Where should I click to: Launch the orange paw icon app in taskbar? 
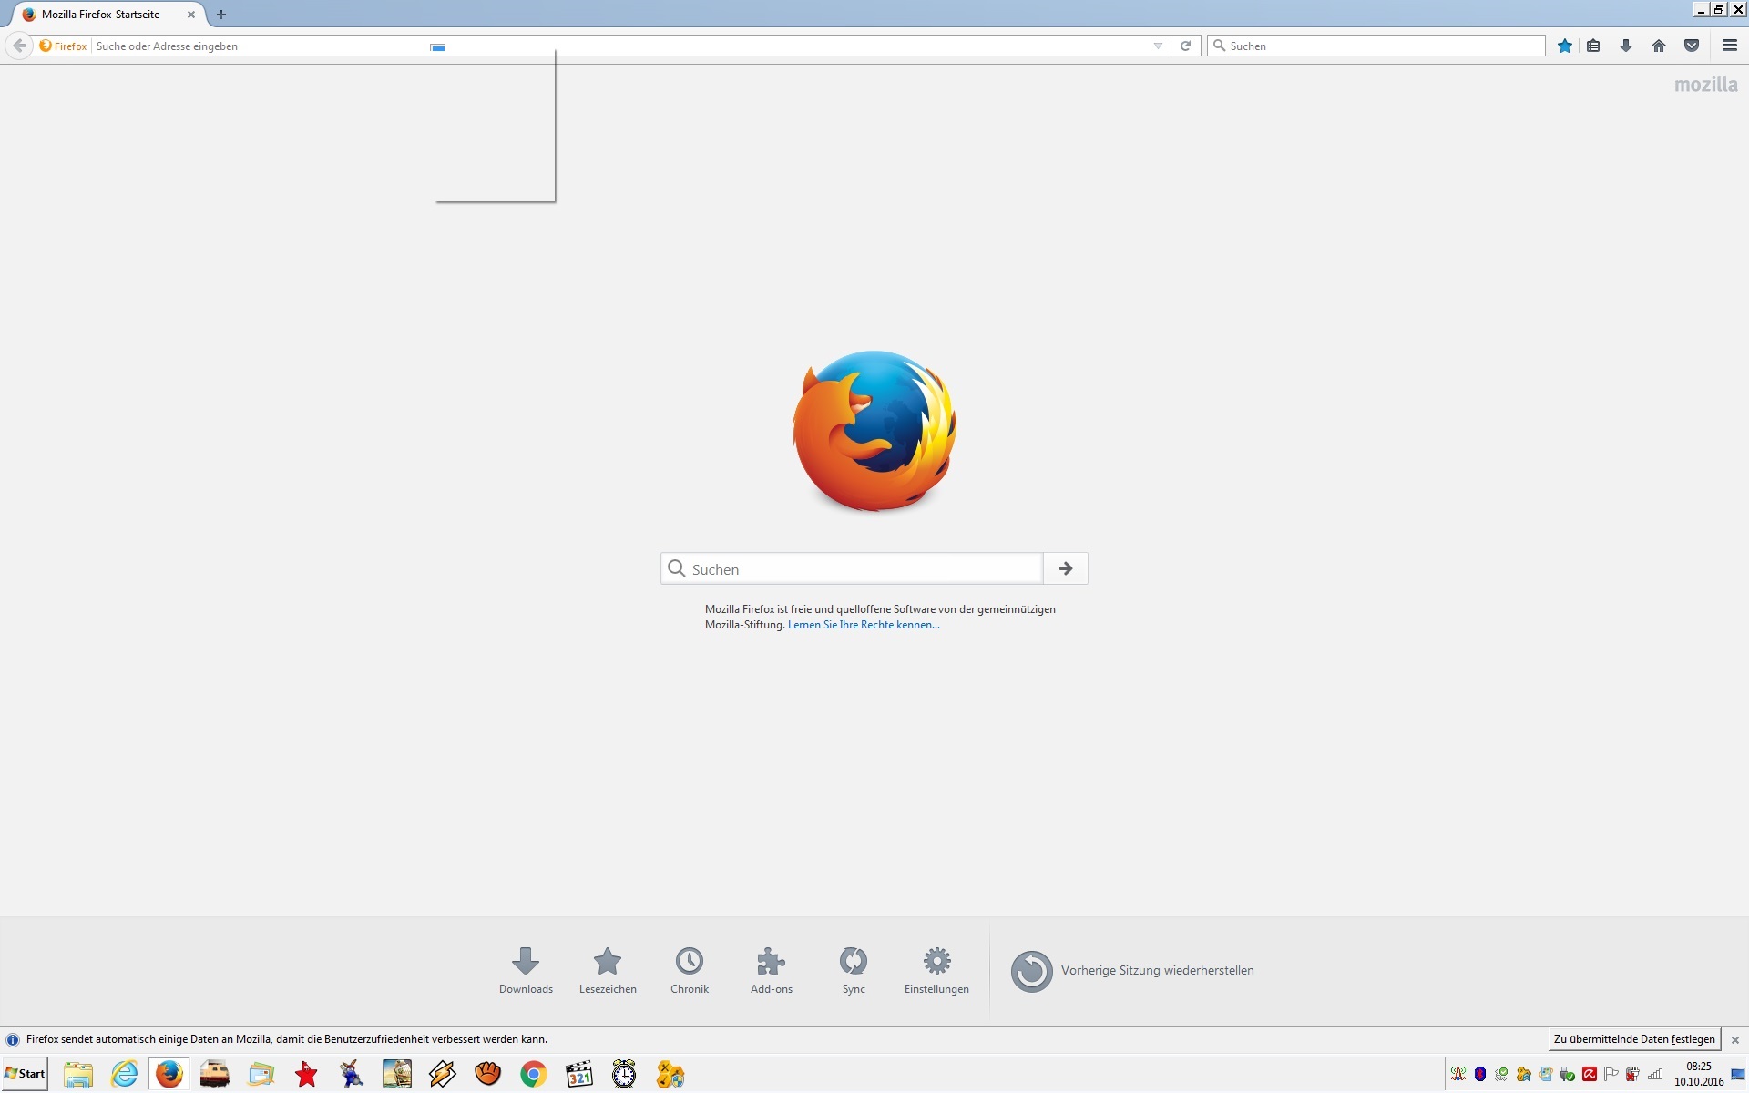[x=488, y=1075]
